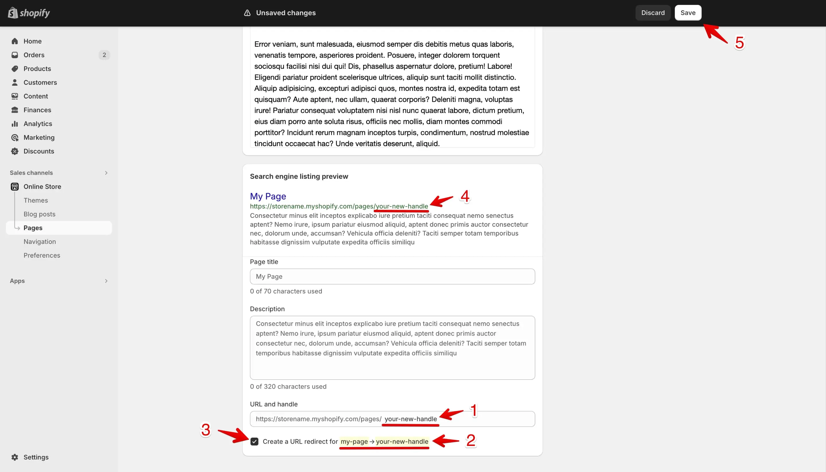The image size is (826, 472).
Task: Click into the Description textarea
Action: [392, 348]
